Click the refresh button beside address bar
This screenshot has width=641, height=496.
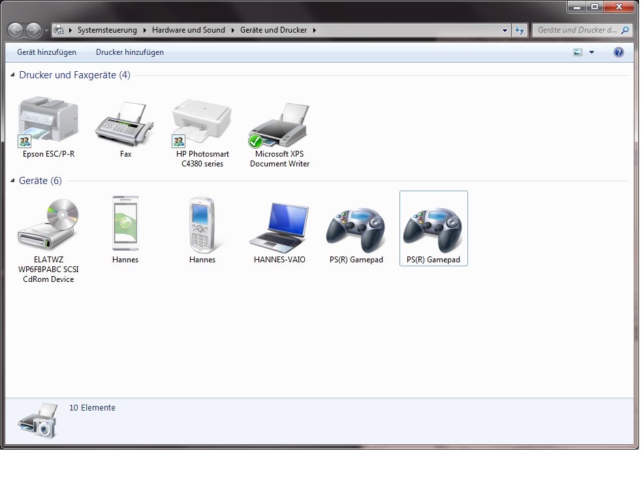520,30
